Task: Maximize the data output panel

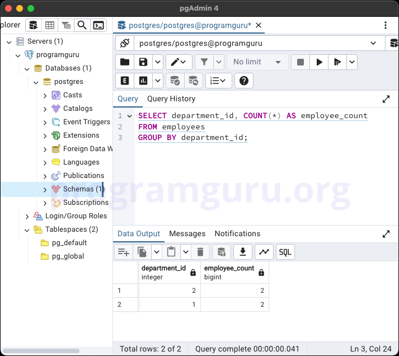Action: 386,234
